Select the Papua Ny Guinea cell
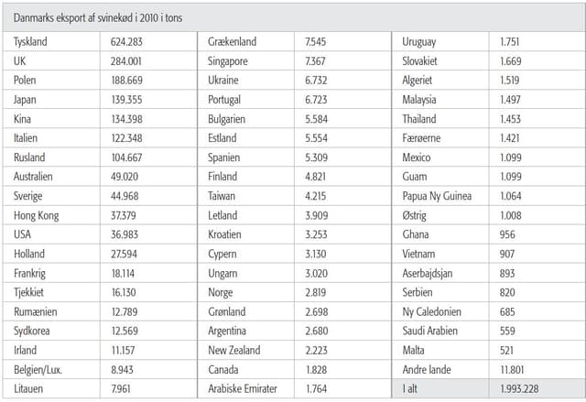Viewport: 586px width, 402px height. click(439, 196)
